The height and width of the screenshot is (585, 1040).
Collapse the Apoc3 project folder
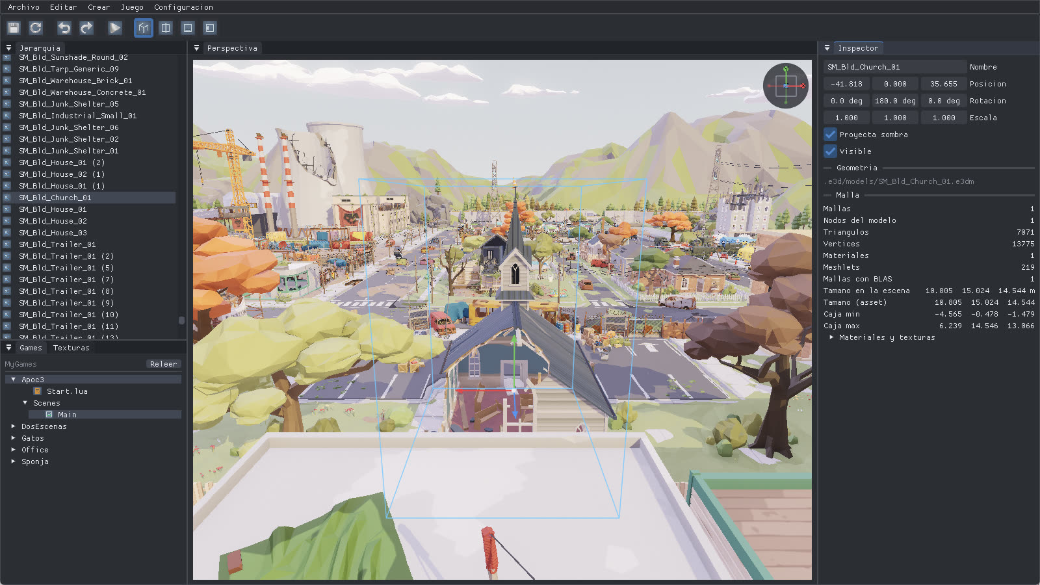[13, 380]
